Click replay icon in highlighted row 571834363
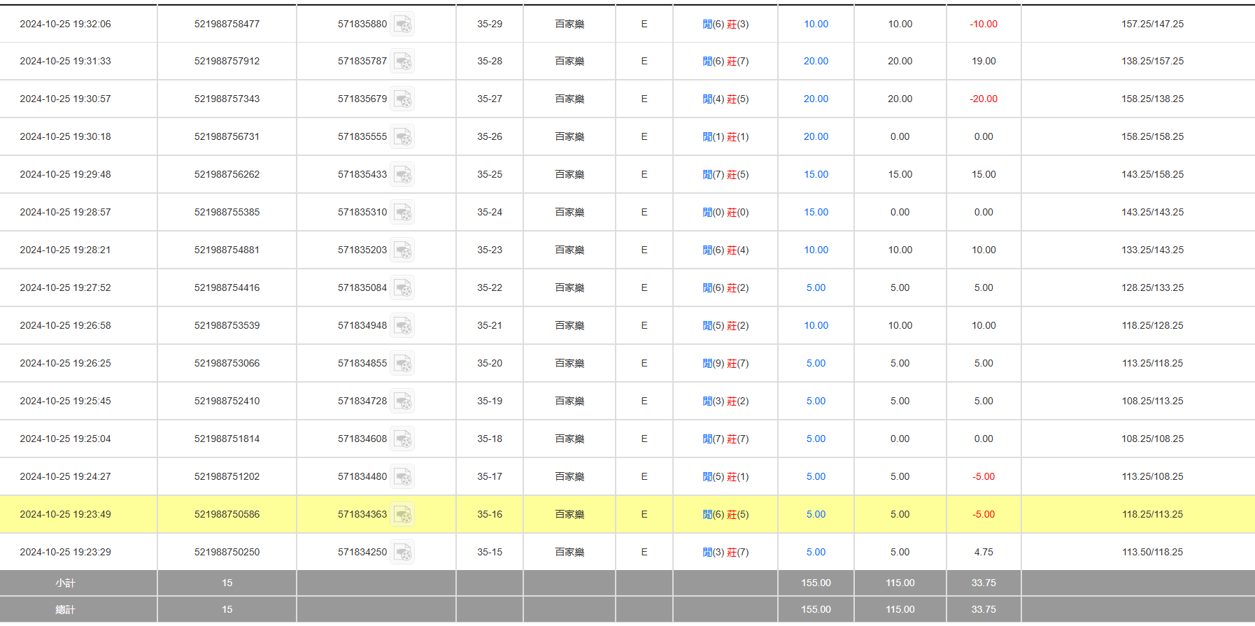Viewport: 1255px width, 626px height. tap(402, 515)
